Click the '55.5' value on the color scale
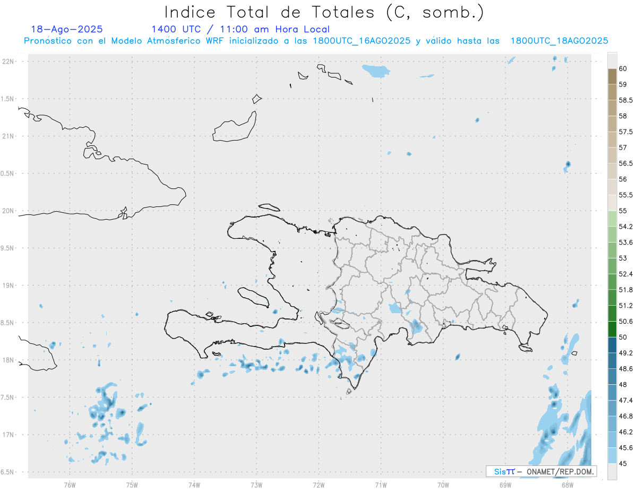The height and width of the screenshot is (492, 637). coord(626,195)
